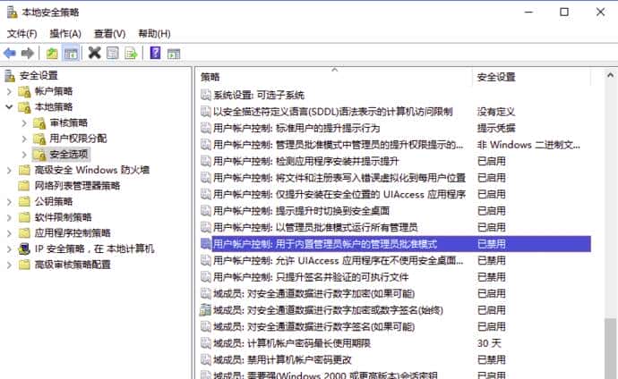The width and height of the screenshot is (618, 379).
Task: Expand the 用户权限分配 node arrow
Action: 24,139
